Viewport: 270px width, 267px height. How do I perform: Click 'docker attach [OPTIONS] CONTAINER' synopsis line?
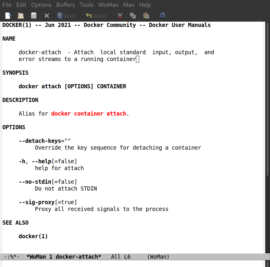[x=72, y=86]
